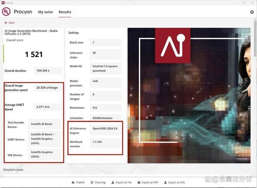Select the Results tab
Screen dimensions: 257x188
tap(65, 12)
